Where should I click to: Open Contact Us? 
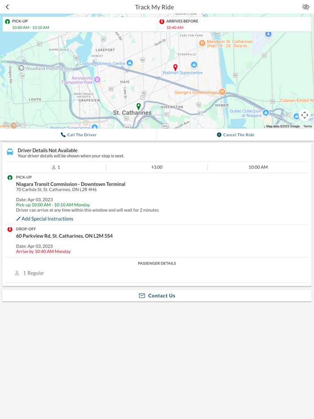tap(157, 296)
